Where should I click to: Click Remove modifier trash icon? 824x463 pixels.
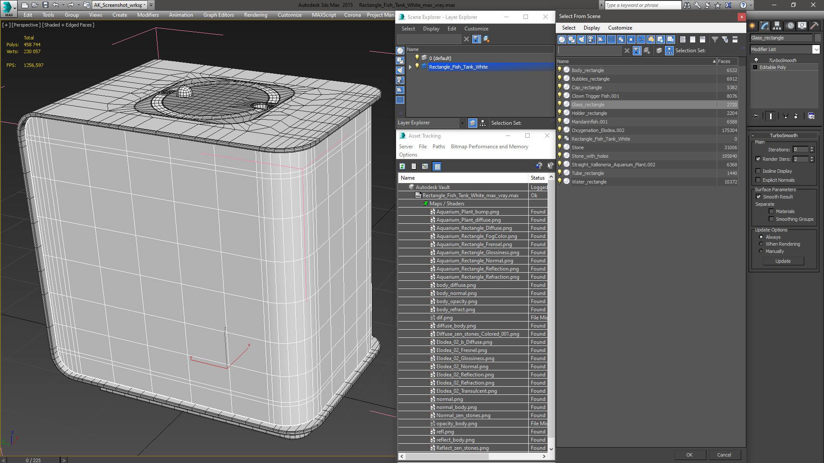click(796, 116)
